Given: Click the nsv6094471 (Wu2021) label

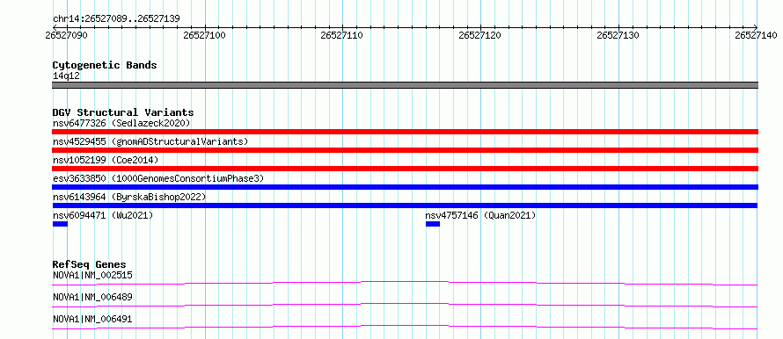Looking at the screenshot, I should point(103,215).
